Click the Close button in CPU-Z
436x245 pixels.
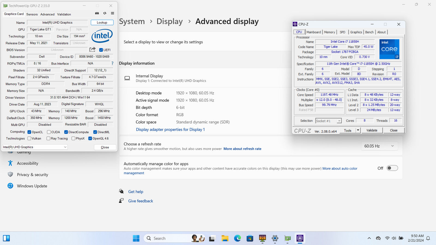[x=394, y=130]
